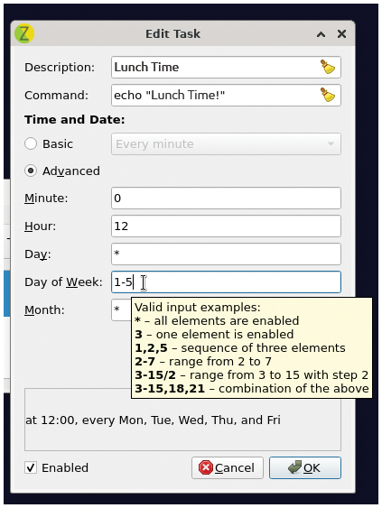
Task: Click the Zeit app logo icon
Action: pos(24,33)
